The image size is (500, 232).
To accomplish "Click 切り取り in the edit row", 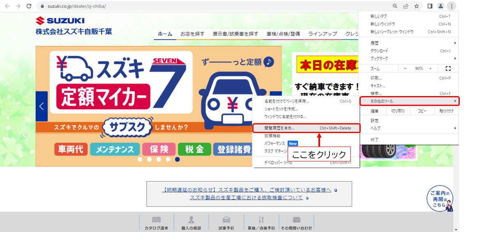I will point(398,111).
